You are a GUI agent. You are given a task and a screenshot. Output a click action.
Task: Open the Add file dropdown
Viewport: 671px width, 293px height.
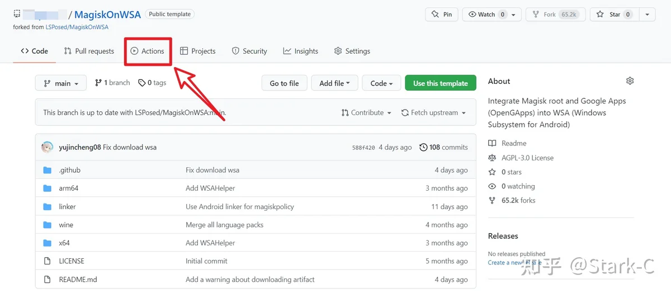pyautogui.click(x=334, y=83)
